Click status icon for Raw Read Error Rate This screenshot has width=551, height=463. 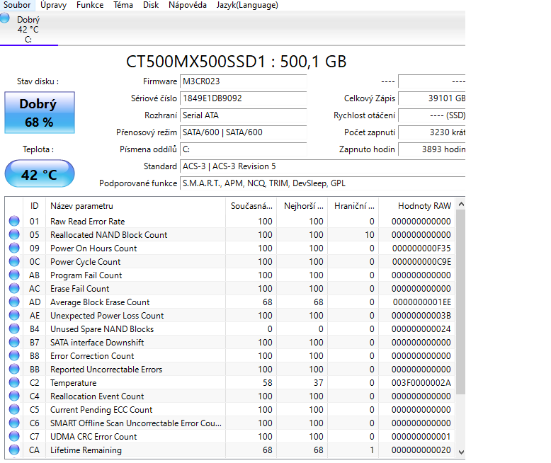14,221
